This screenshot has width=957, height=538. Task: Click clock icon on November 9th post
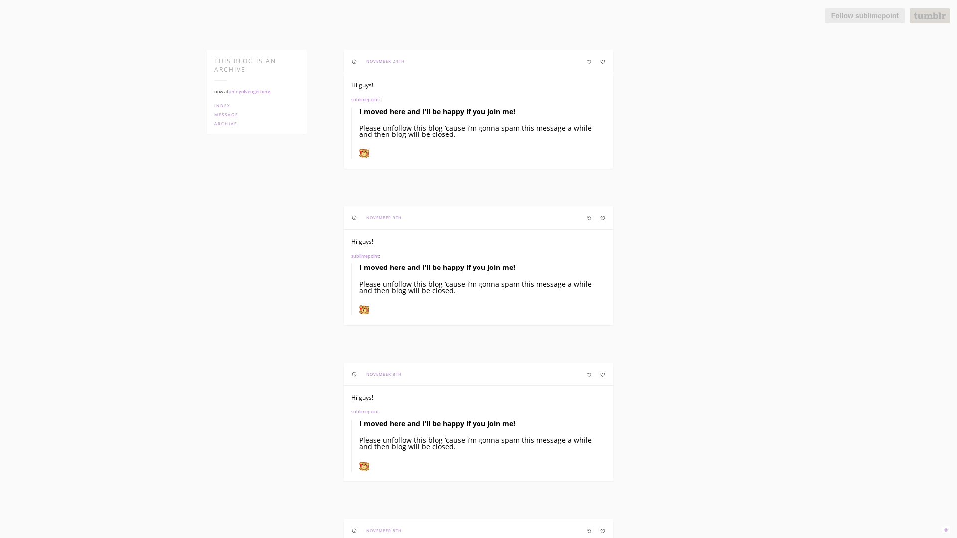tap(354, 218)
